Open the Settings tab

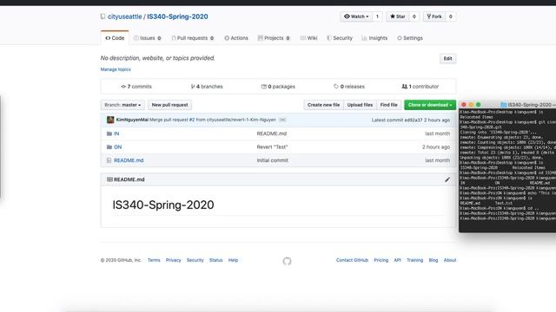410,38
